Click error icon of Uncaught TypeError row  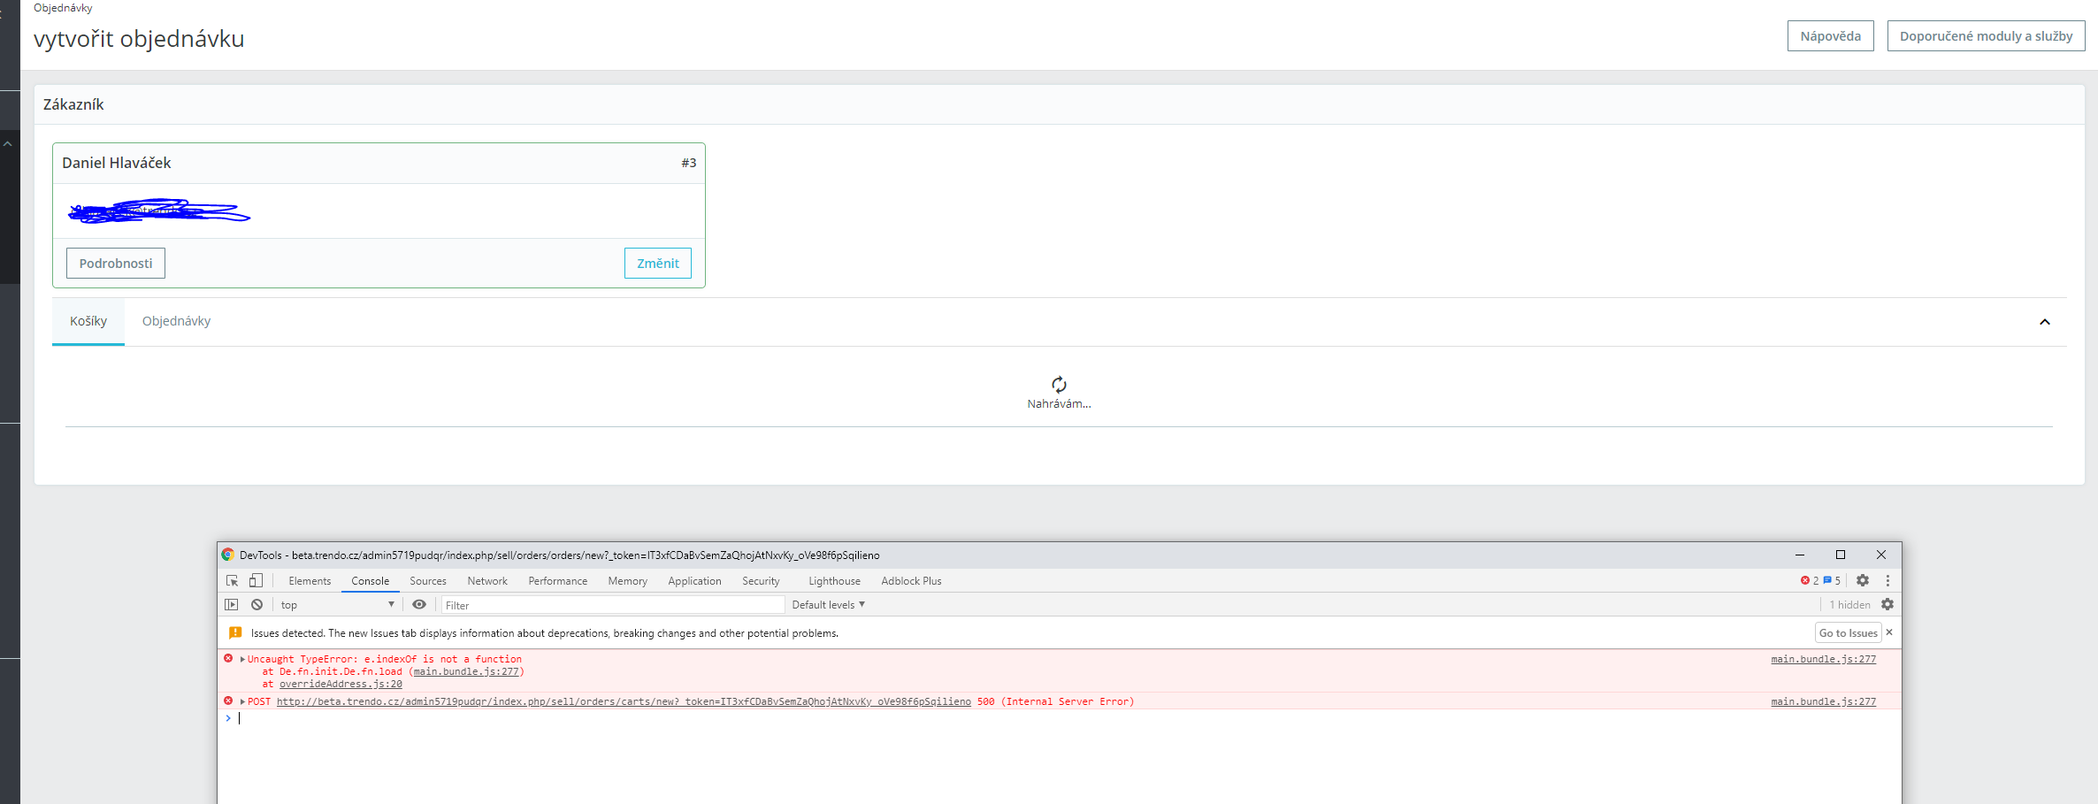click(228, 658)
